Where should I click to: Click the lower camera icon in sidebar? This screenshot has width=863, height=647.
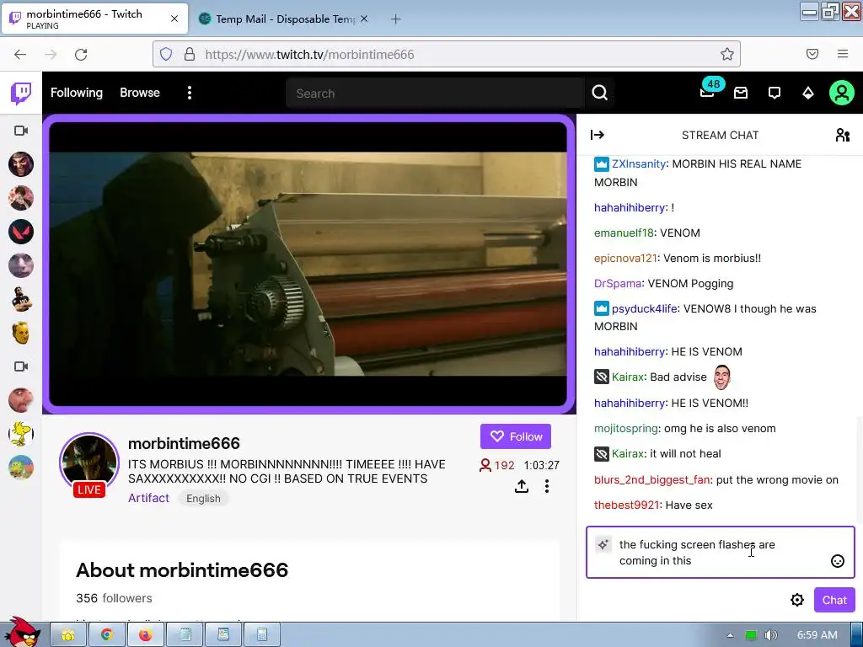pyautogui.click(x=21, y=366)
